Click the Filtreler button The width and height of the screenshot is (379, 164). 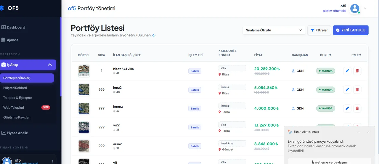coord(319,30)
